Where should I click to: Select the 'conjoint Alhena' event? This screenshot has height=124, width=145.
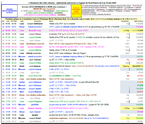[35, 50]
